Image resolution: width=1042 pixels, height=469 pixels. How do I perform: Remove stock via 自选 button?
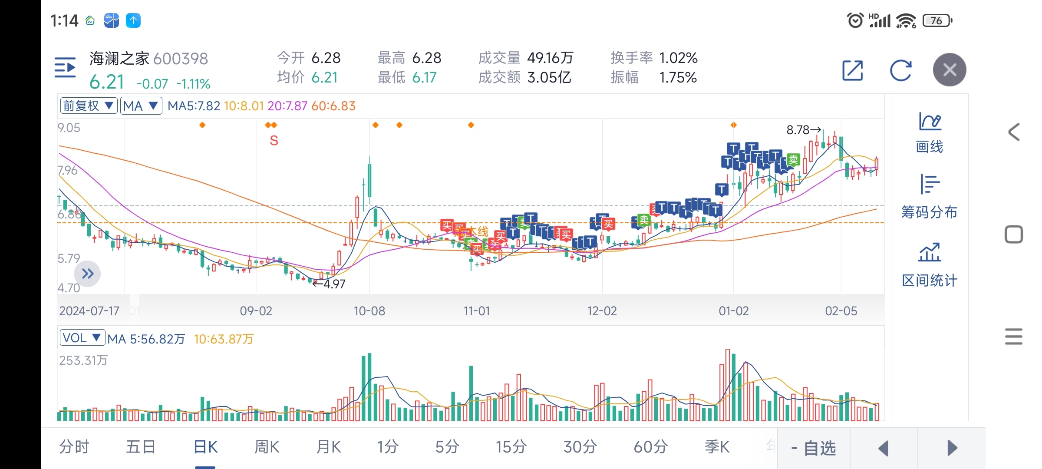(x=814, y=448)
